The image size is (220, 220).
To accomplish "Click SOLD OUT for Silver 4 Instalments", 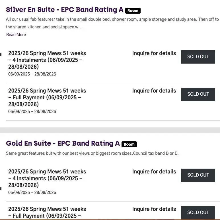I will tap(198, 57).
